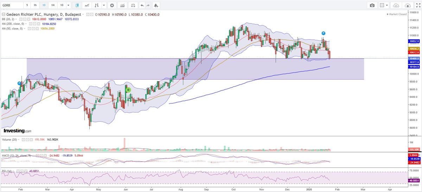Hide the Volume (20) indicator
The image size is (422, 192).
(x=23, y=139)
